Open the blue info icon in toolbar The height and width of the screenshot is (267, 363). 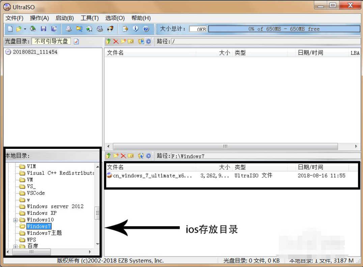pos(136,29)
